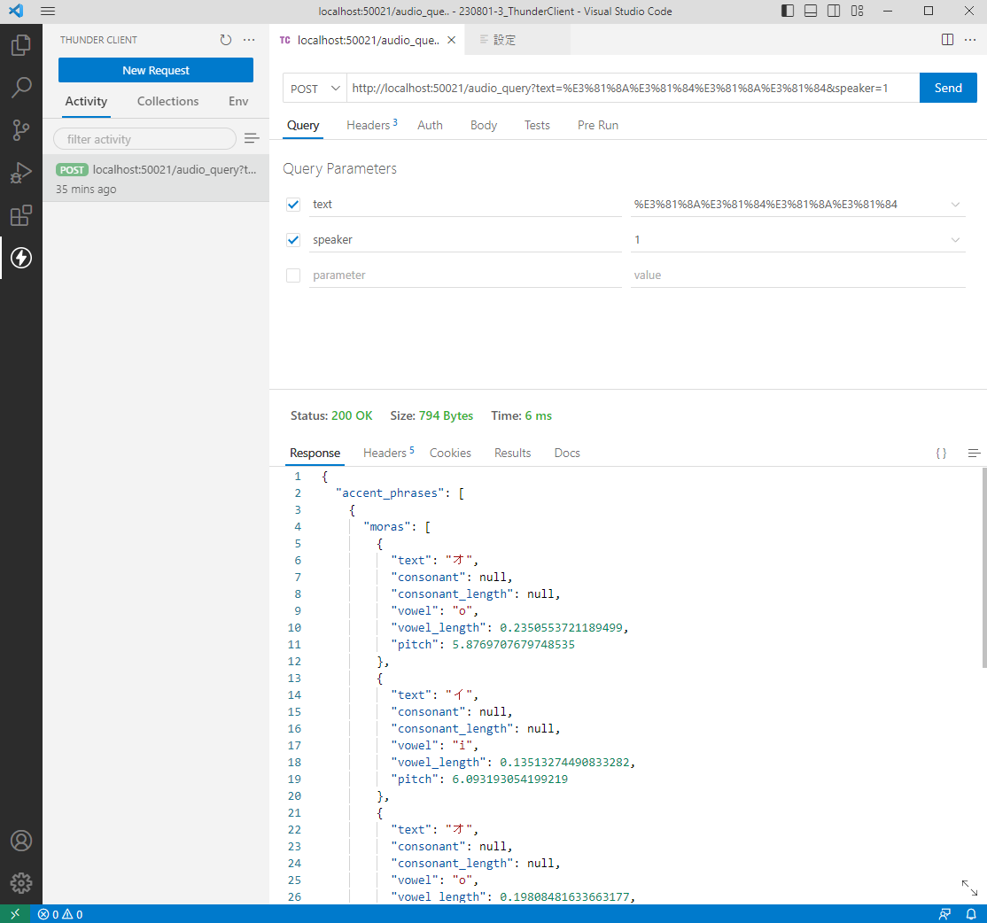Open the Results tab
This screenshot has width=987, height=923.
pyautogui.click(x=512, y=453)
